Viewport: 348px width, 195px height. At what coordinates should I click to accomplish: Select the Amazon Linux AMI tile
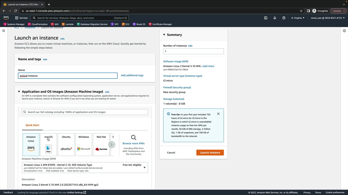coord(31,145)
